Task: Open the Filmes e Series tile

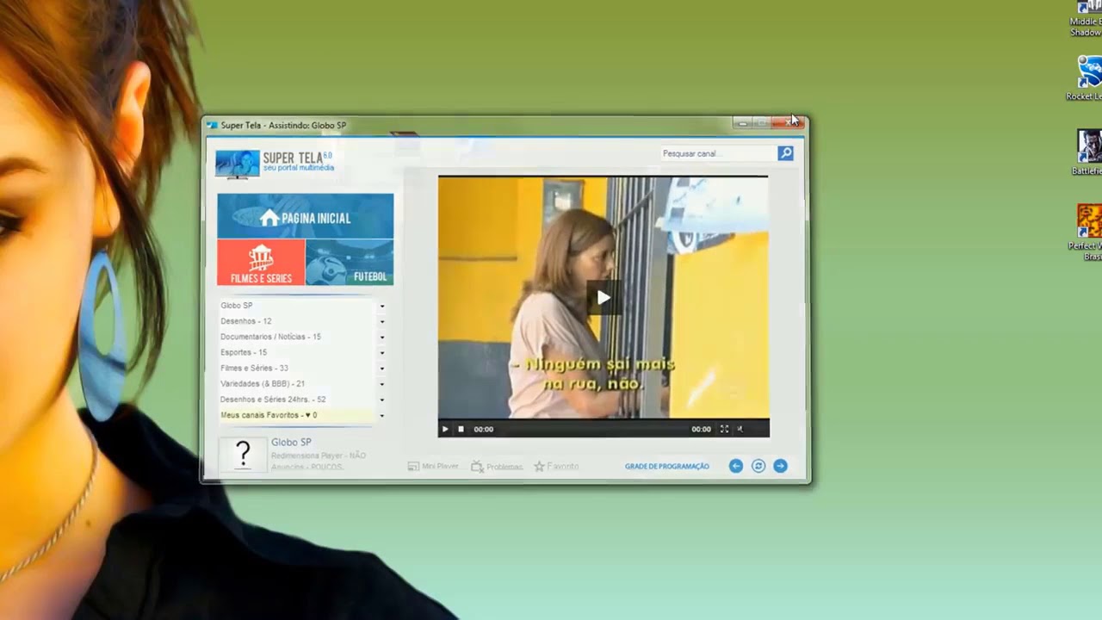Action: [x=261, y=263]
